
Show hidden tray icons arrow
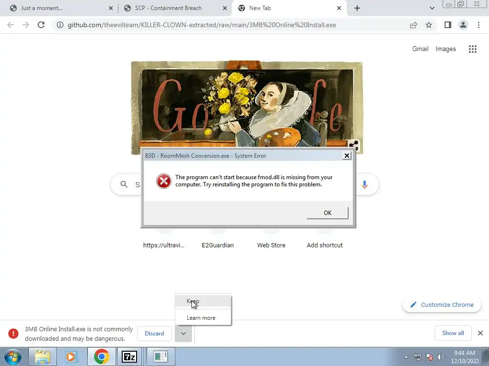point(406,357)
